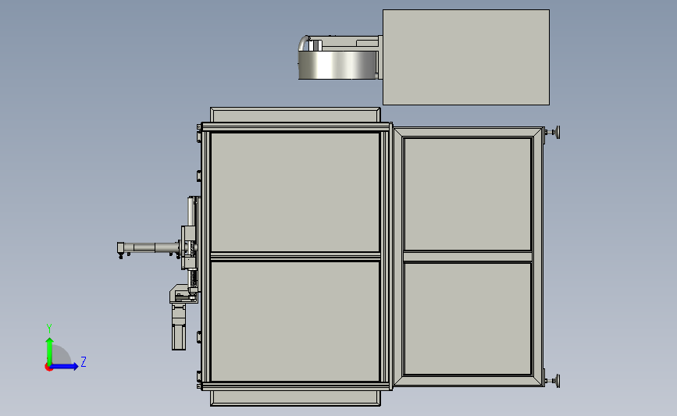The width and height of the screenshot is (677, 416).
Task: Click the green Y axis arrow of triad
Action: click(x=50, y=351)
